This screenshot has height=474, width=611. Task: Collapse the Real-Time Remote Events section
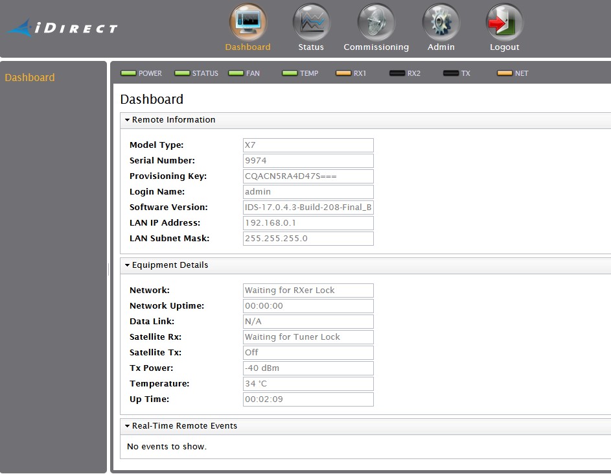point(128,426)
